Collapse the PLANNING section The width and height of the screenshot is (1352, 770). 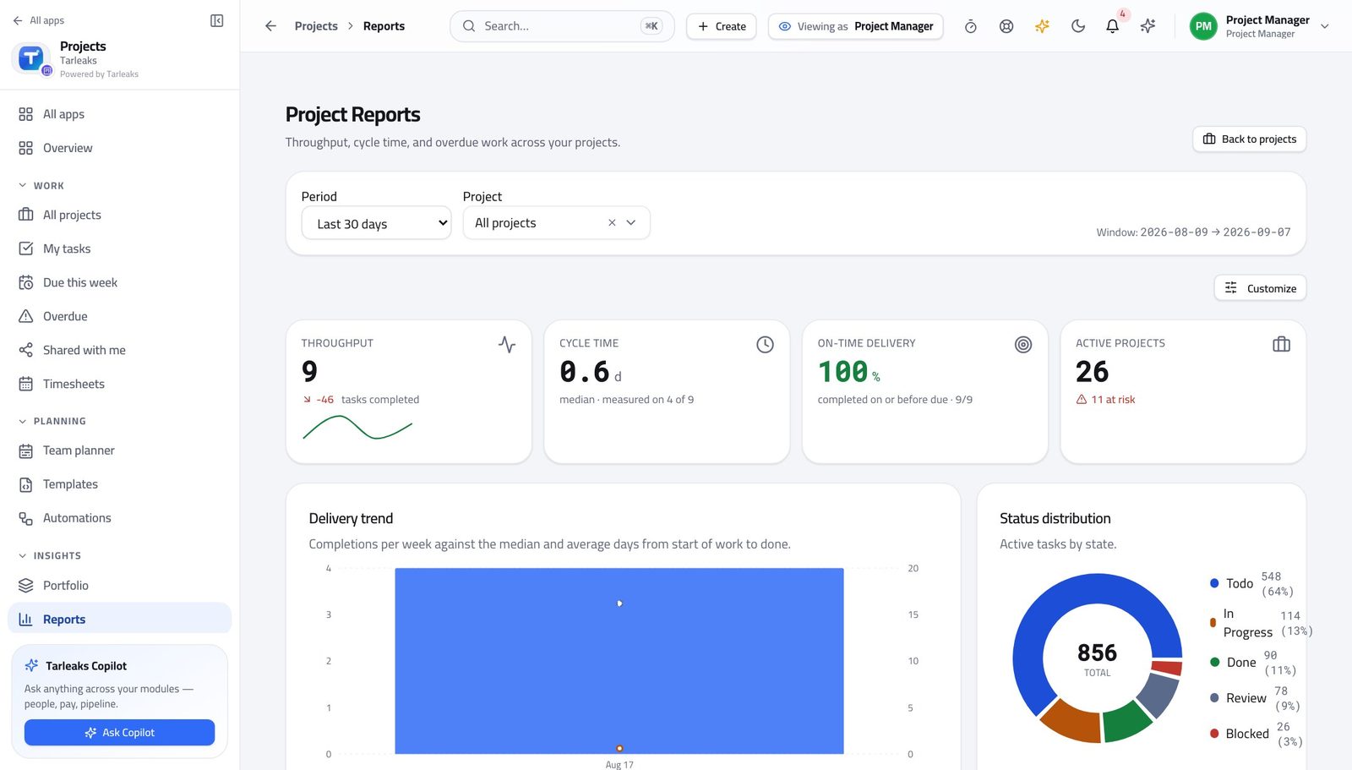tap(52, 421)
